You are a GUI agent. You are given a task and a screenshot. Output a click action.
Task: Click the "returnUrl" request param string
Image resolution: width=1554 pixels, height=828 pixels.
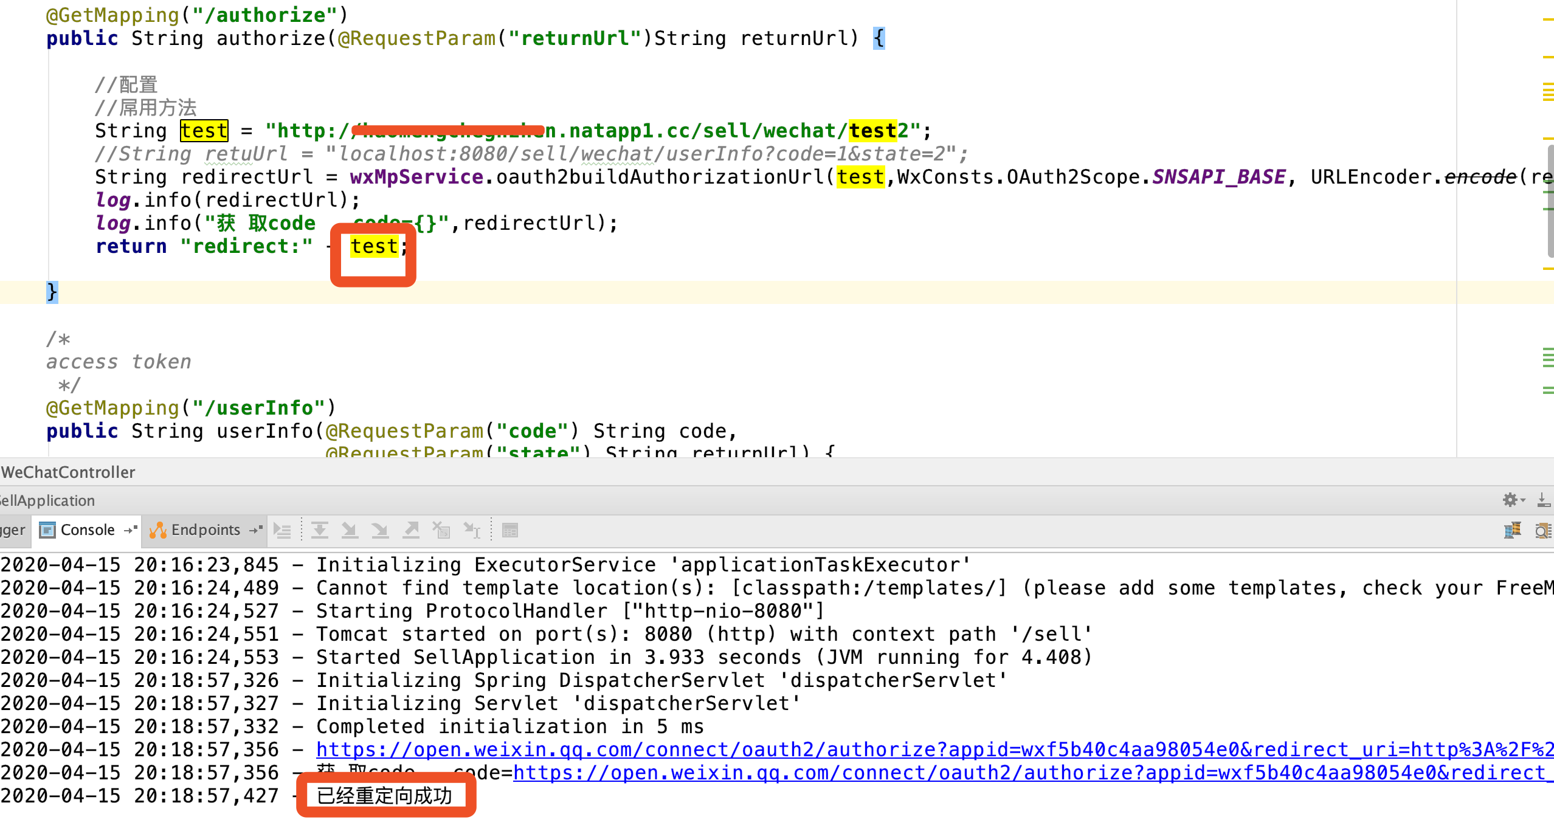click(575, 38)
